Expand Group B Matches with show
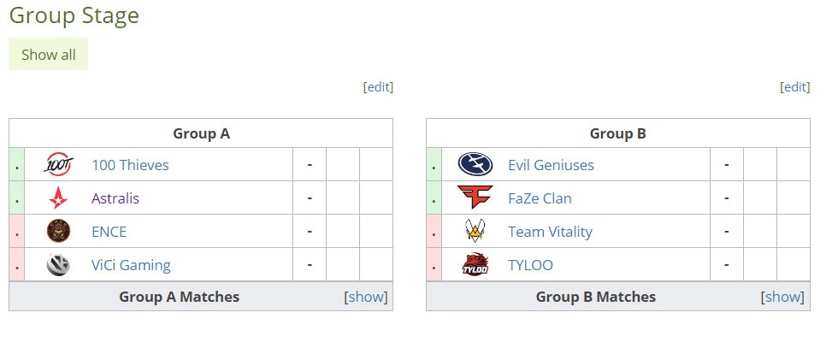The width and height of the screenshot is (838, 342). click(x=782, y=297)
